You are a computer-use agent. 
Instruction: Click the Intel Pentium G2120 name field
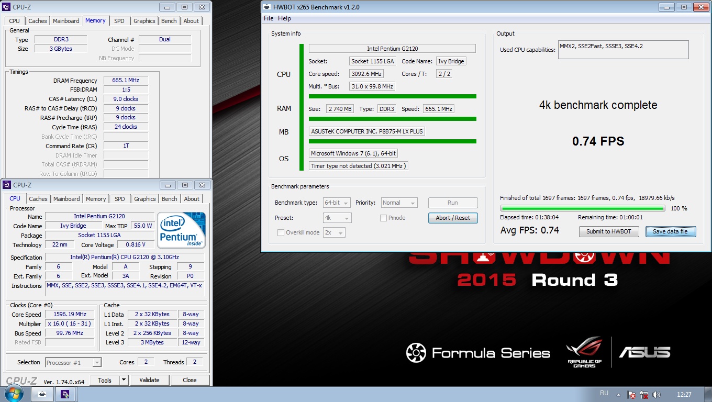pos(99,216)
